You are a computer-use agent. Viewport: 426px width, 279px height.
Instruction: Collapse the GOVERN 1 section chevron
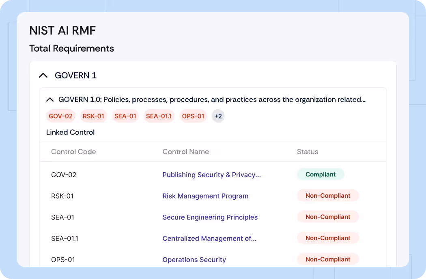[x=43, y=75]
